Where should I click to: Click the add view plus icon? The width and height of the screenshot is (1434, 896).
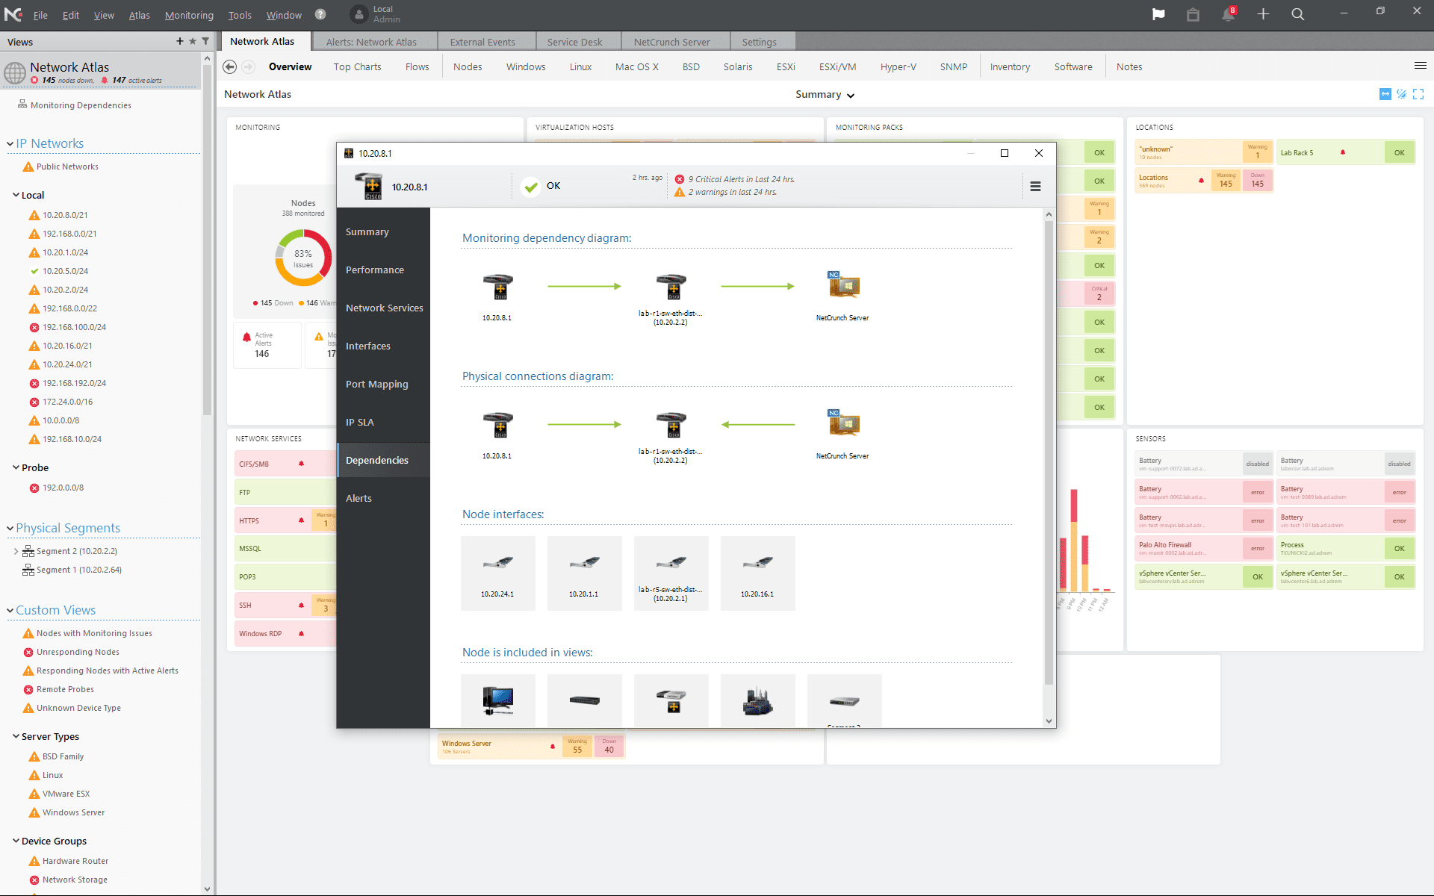[x=180, y=41]
